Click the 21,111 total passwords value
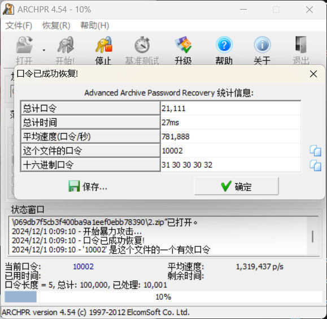 click(x=173, y=108)
